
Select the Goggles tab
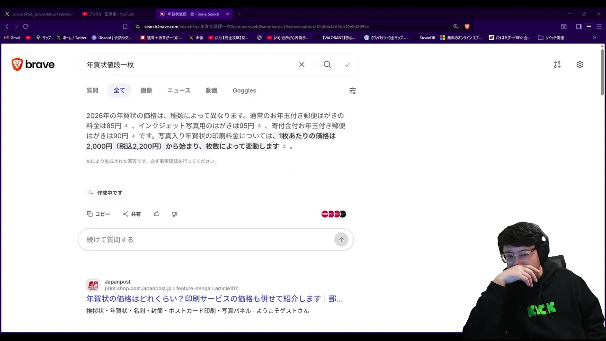(x=244, y=90)
